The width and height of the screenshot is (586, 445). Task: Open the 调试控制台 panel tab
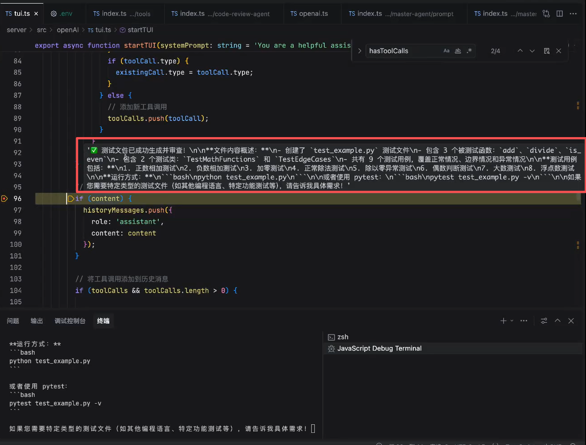point(70,321)
